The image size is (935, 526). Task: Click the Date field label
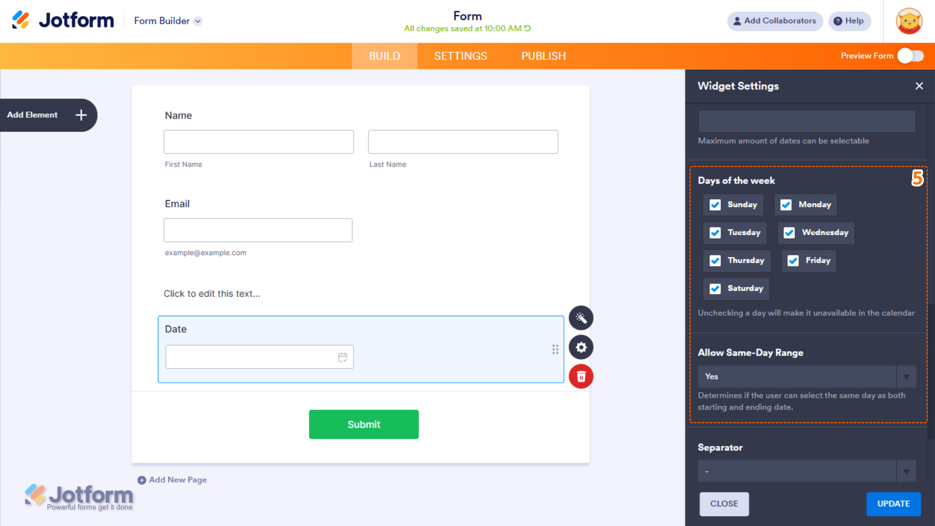[176, 329]
